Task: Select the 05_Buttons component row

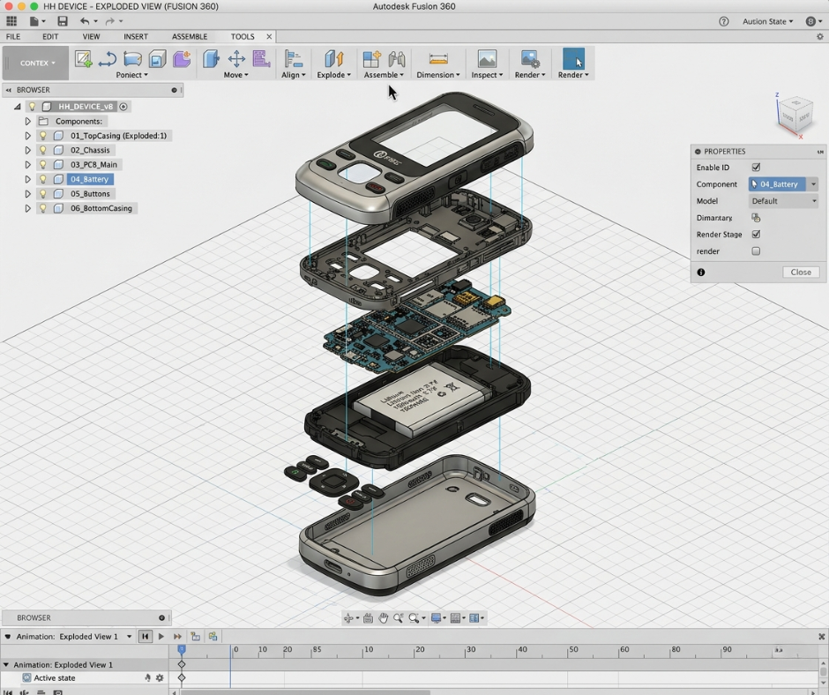Action: (x=90, y=193)
